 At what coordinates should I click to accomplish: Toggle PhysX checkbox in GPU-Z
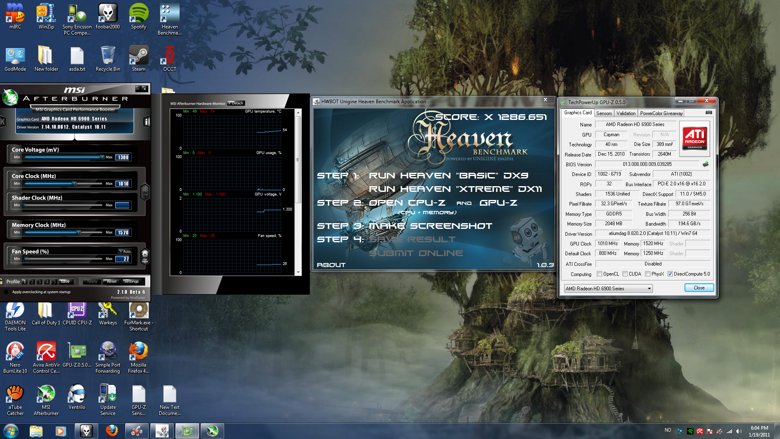648,274
